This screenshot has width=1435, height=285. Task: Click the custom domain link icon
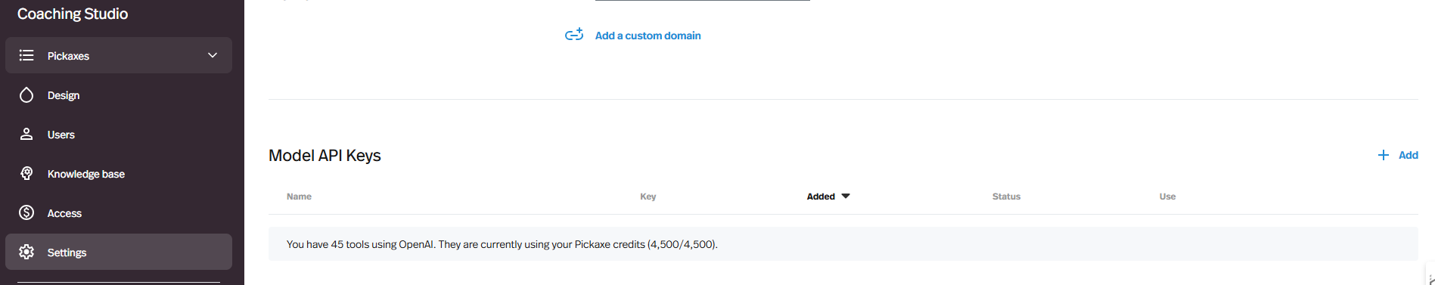(x=574, y=35)
